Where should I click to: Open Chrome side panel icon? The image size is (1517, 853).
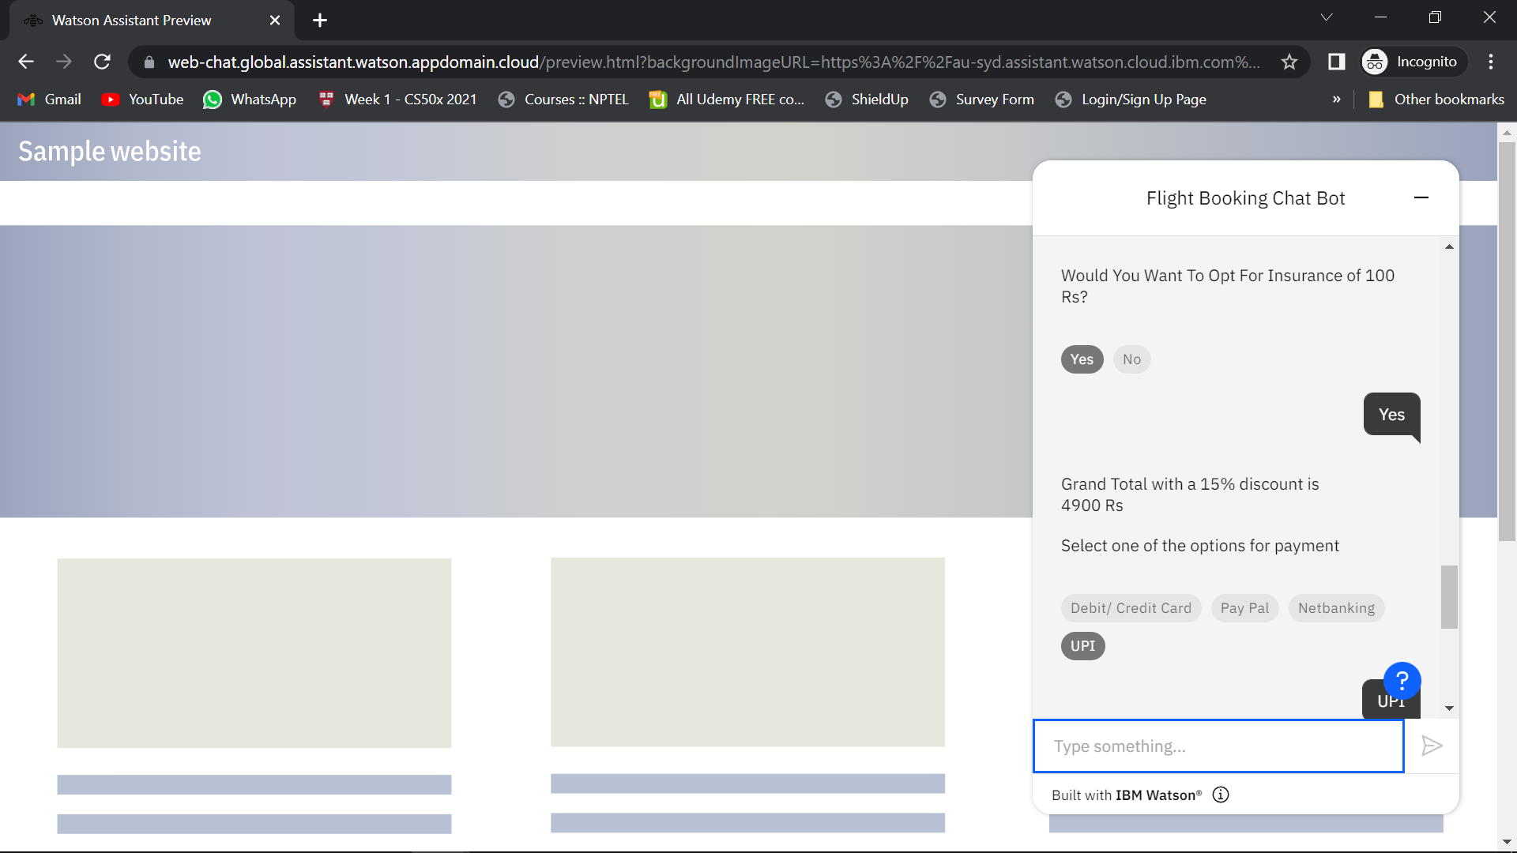click(x=1336, y=62)
